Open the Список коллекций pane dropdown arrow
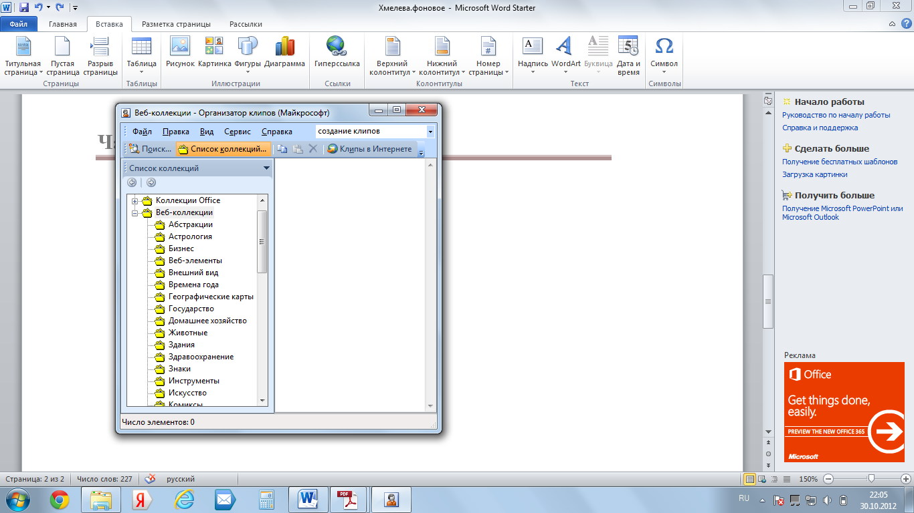Screen dimensions: 914x513 coord(266,168)
